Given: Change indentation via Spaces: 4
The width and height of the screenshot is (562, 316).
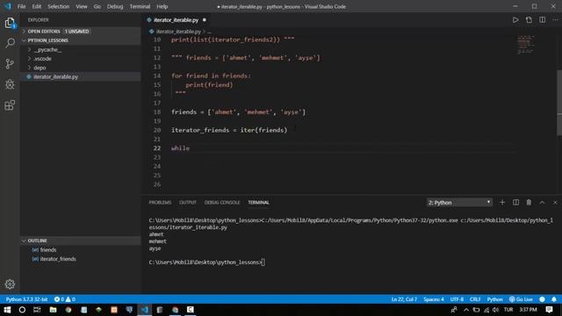Looking at the screenshot, I should coord(433,299).
